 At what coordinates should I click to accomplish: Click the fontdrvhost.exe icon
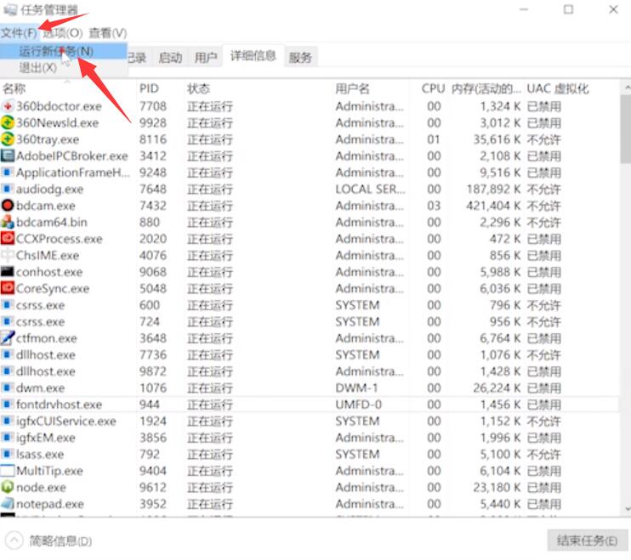[7, 404]
